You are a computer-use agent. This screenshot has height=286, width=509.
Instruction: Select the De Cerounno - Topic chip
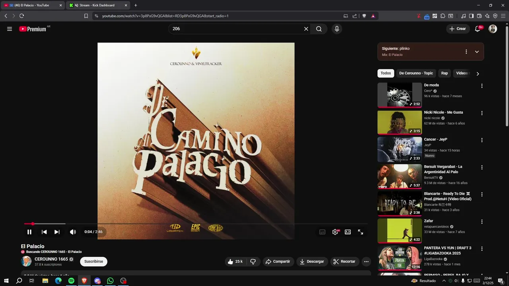click(x=416, y=73)
